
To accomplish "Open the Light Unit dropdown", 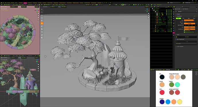I will click(x=190, y=22).
